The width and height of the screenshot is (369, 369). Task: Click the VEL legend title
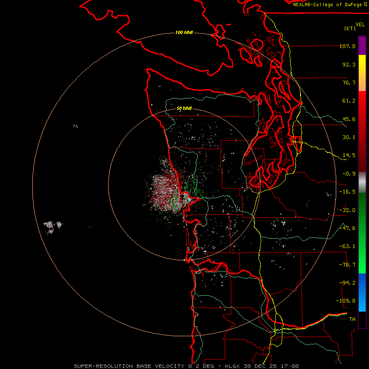pos(360,25)
